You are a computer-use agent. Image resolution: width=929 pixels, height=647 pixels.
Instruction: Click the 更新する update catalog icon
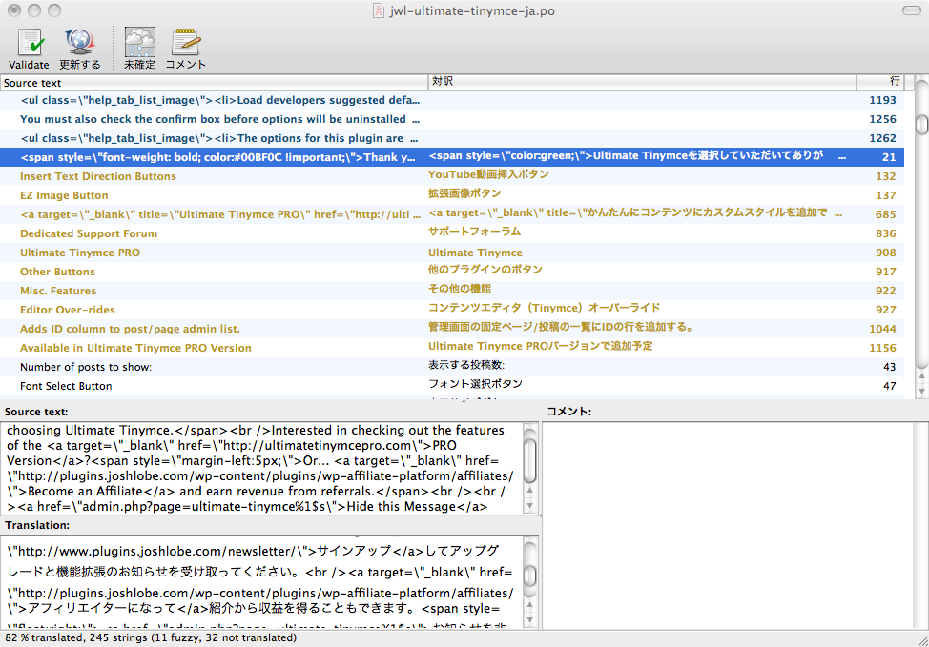(x=80, y=44)
